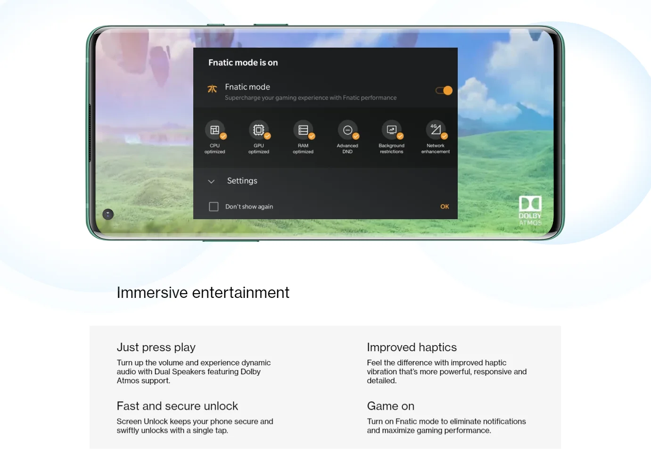Image resolution: width=651 pixels, height=453 pixels.
Task: Click the "Fnatic mode" label
Action: (x=247, y=87)
